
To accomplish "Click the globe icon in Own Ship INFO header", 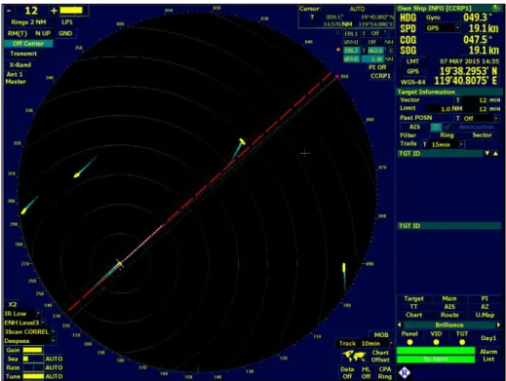I will coord(496,8).
